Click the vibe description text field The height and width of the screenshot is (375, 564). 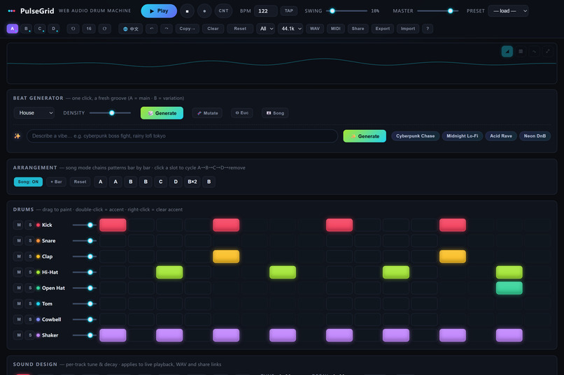coord(183,136)
